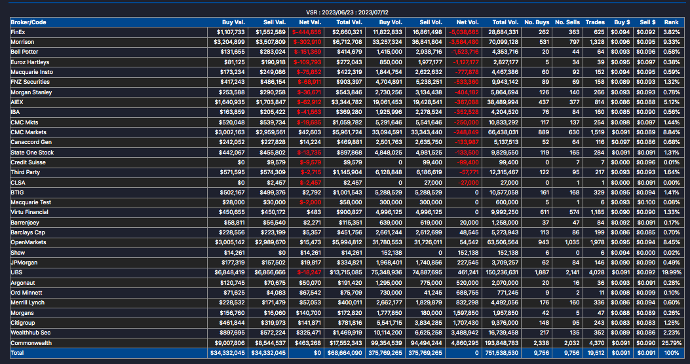Click total volume 751,538,530 in Total row
The image size is (690, 364).
click(x=503, y=353)
